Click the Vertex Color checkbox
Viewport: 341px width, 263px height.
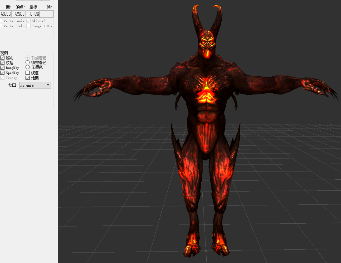click(1, 26)
